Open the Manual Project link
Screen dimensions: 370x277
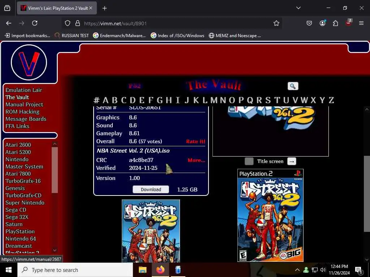pyautogui.click(x=24, y=104)
